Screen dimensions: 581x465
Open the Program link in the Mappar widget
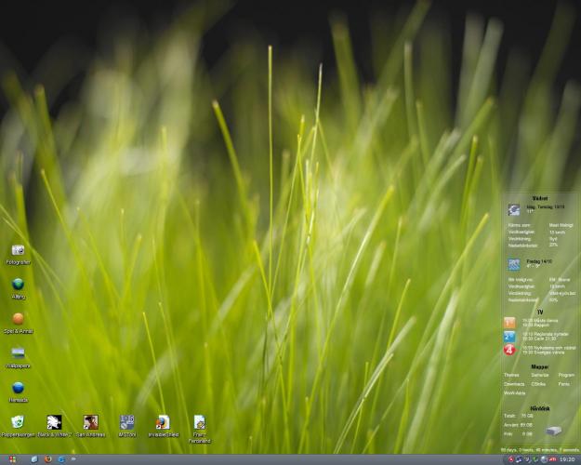[566, 375]
